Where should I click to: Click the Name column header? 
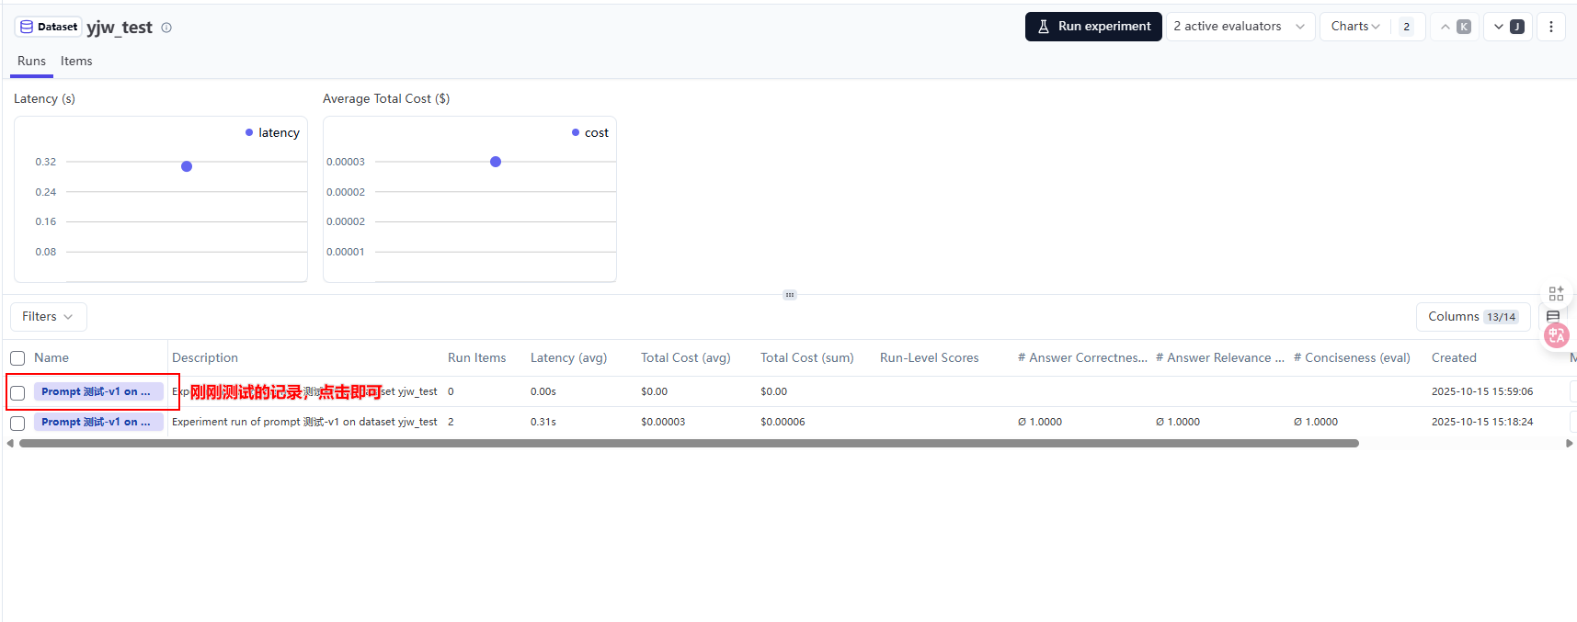(51, 357)
